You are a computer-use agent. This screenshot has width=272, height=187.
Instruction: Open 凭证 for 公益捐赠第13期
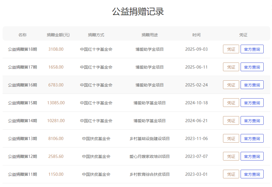(231, 138)
